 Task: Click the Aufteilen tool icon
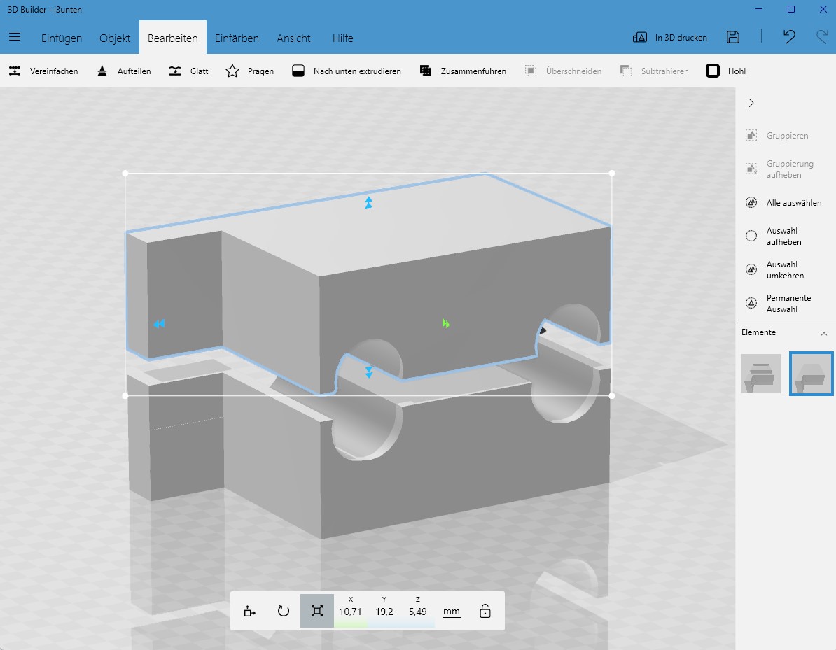103,71
